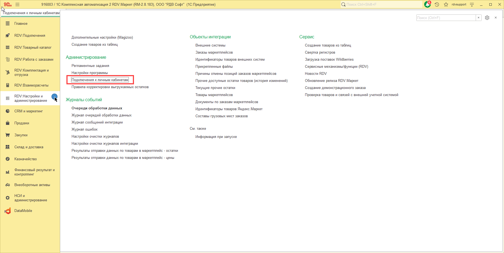Open the RDV:Подключения section
The height and width of the screenshot is (253, 504).
[30, 36]
